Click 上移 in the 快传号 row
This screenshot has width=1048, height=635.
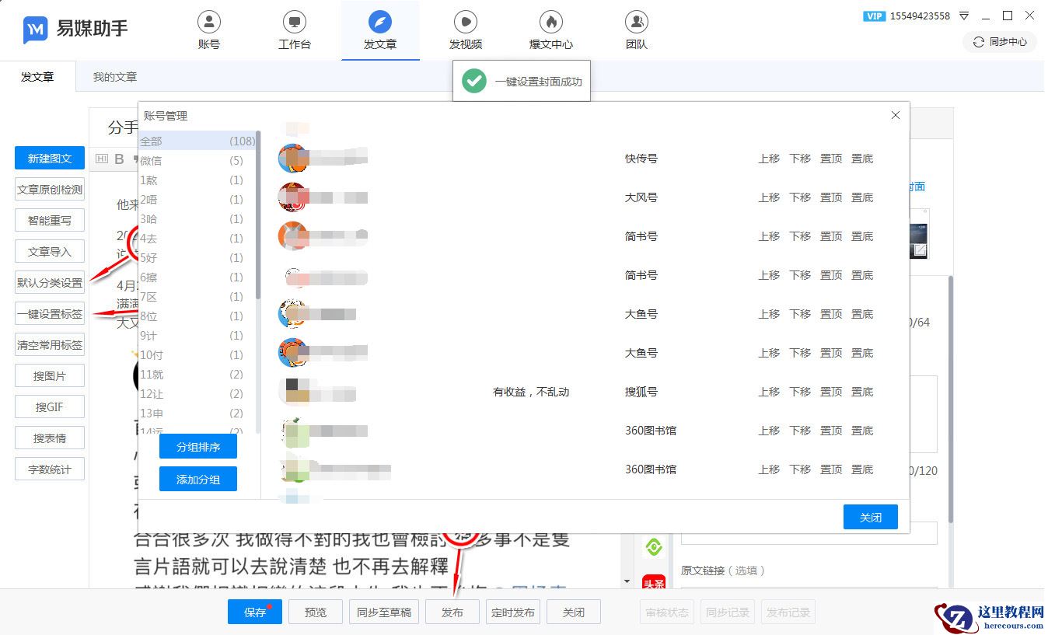coord(769,159)
